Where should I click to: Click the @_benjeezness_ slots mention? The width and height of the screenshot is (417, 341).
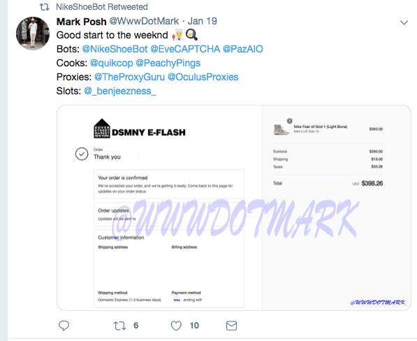pos(120,92)
